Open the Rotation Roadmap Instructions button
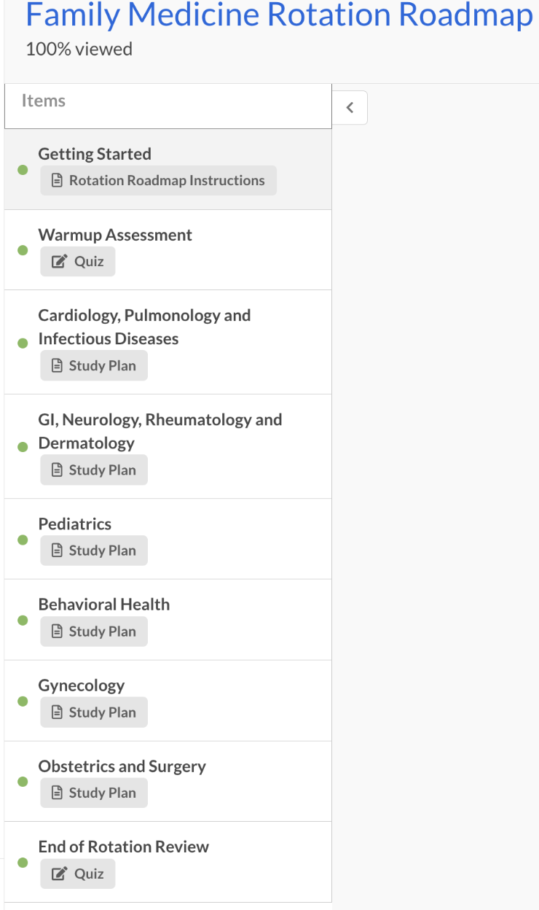Screen dimensions: 539x910 158,180
